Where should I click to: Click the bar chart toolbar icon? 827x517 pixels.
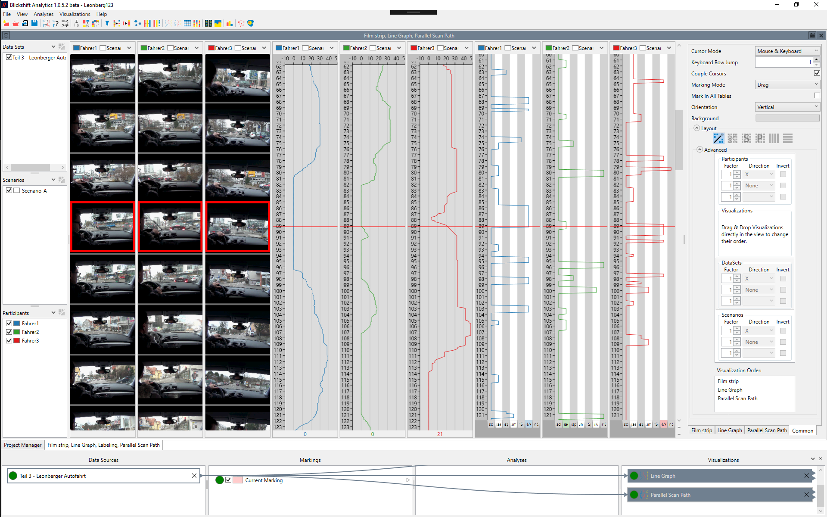229,23
